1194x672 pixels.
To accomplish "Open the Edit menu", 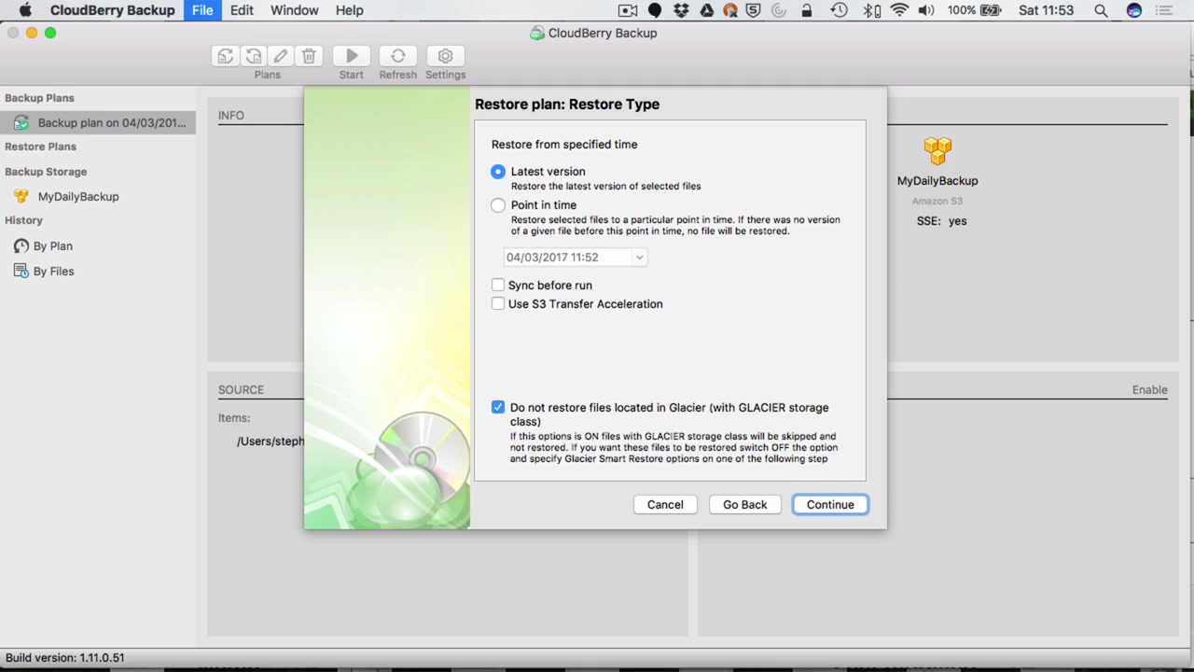I will (242, 10).
